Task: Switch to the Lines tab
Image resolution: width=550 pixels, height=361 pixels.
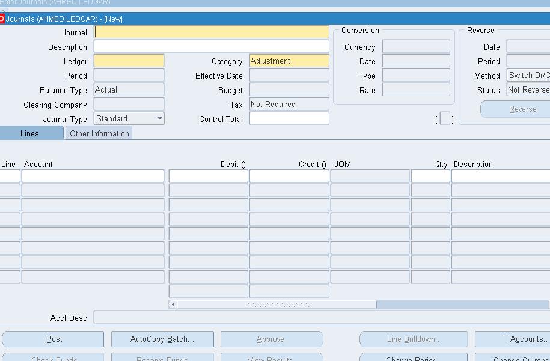Action: click(29, 133)
